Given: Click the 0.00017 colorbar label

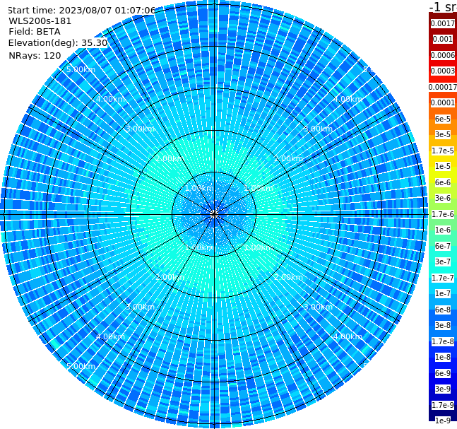Looking at the screenshot, I should click(x=443, y=87).
